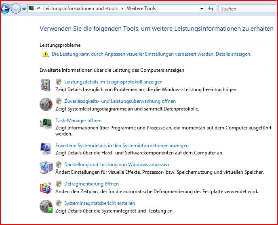Click the yellow warning triangle icon
The image size is (278, 225).
pos(45,54)
